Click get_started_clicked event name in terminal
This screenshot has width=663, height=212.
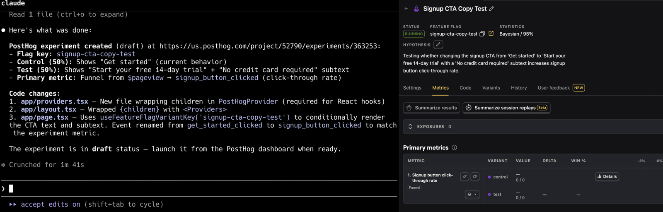coord(225,125)
